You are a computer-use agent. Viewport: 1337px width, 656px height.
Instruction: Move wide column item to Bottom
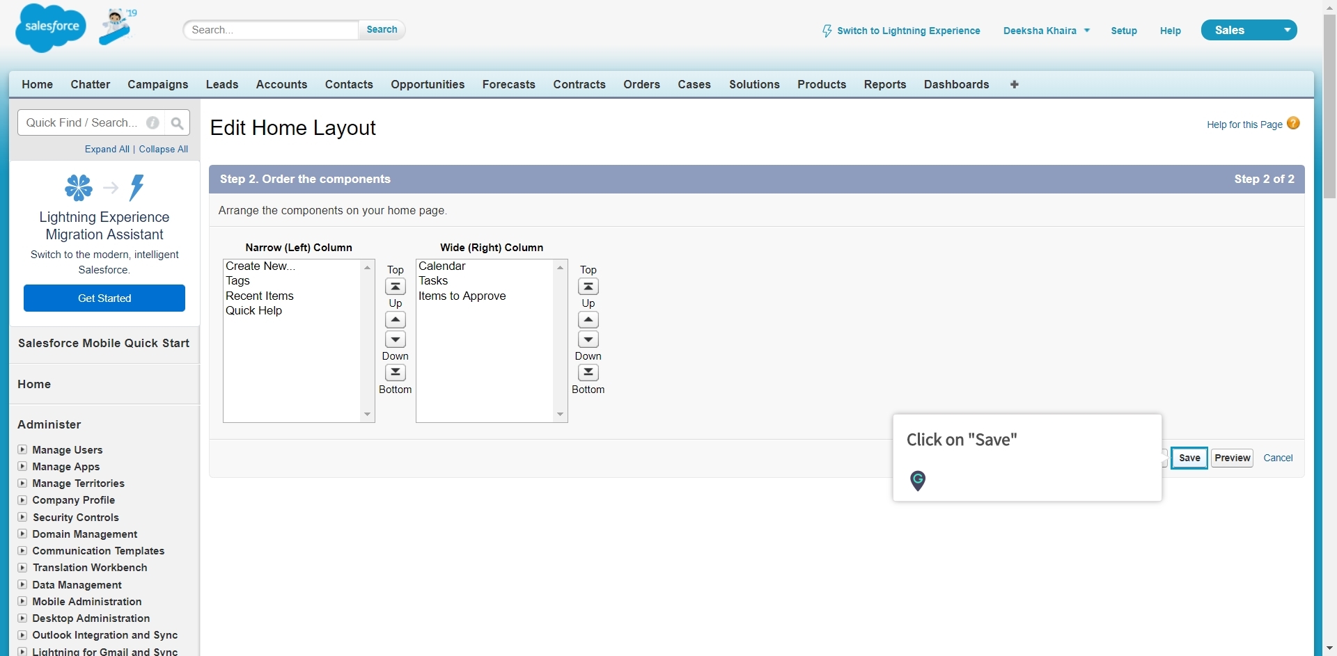pyautogui.click(x=588, y=373)
